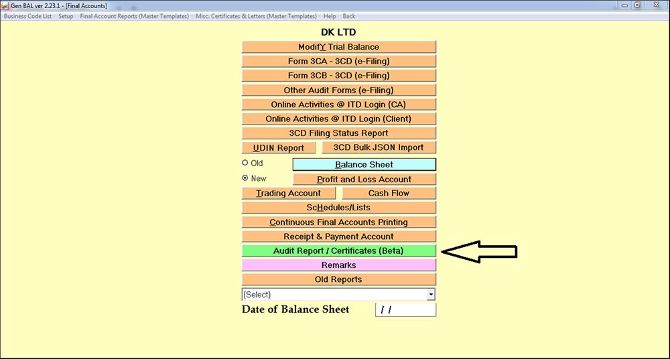This screenshot has height=359, width=670.
Task: Open the Balance Sheet button
Action: pos(364,165)
